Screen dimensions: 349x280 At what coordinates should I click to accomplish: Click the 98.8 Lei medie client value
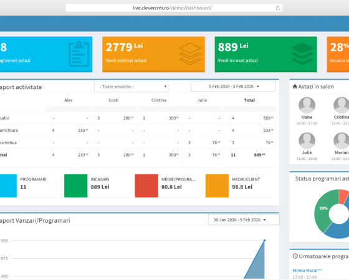pos(242,187)
